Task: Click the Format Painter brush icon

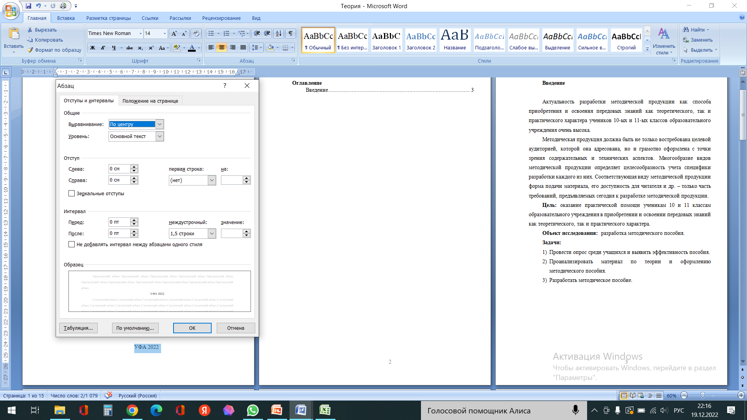Action: click(30, 50)
